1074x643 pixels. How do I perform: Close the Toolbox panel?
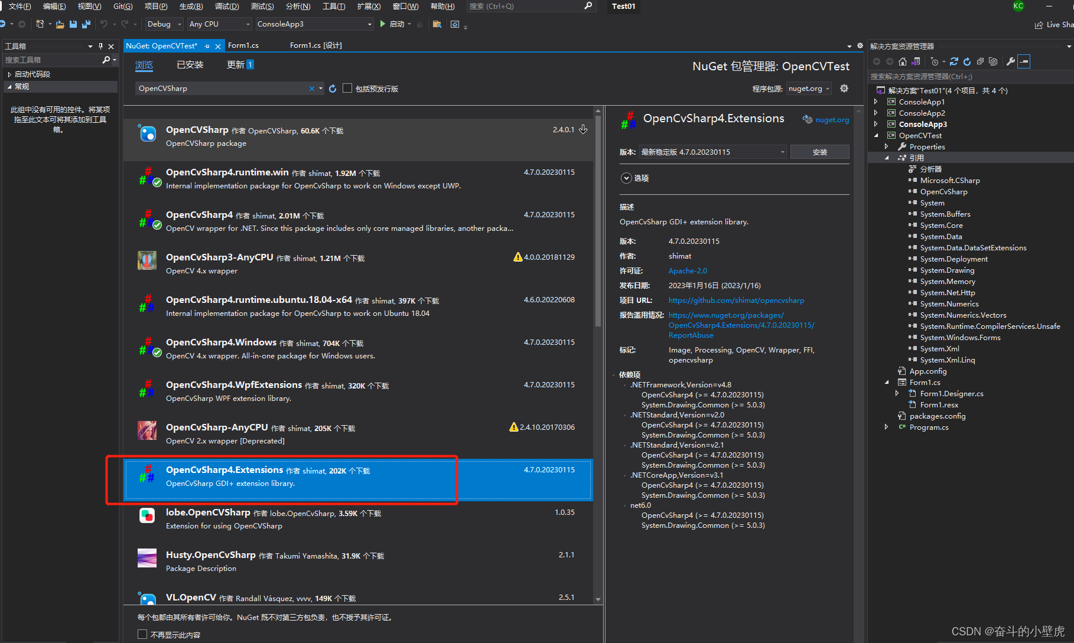pos(111,46)
